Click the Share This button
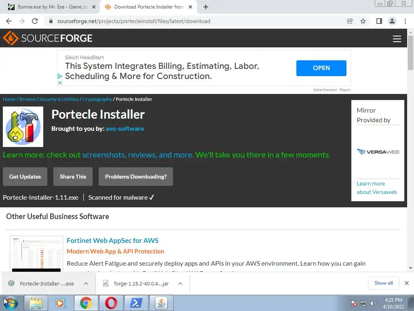Viewport: 414px width, 311px height. point(73,177)
